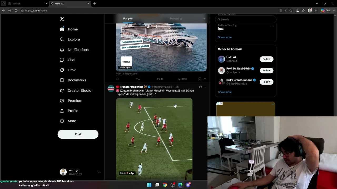Open browser settings and more menu
Screen dimensions: 337x189
point(316,10)
